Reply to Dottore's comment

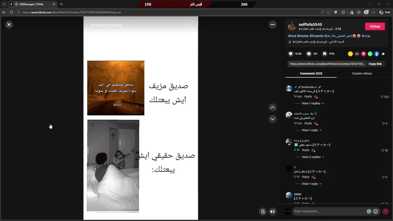[308, 96]
